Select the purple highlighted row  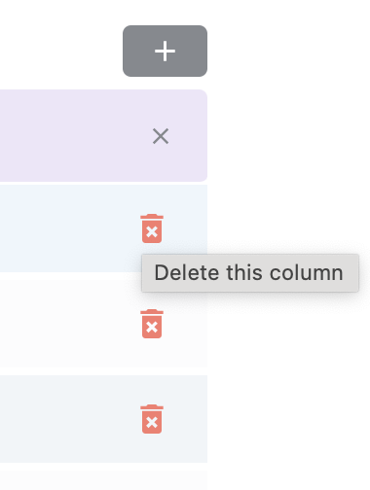click(x=103, y=135)
